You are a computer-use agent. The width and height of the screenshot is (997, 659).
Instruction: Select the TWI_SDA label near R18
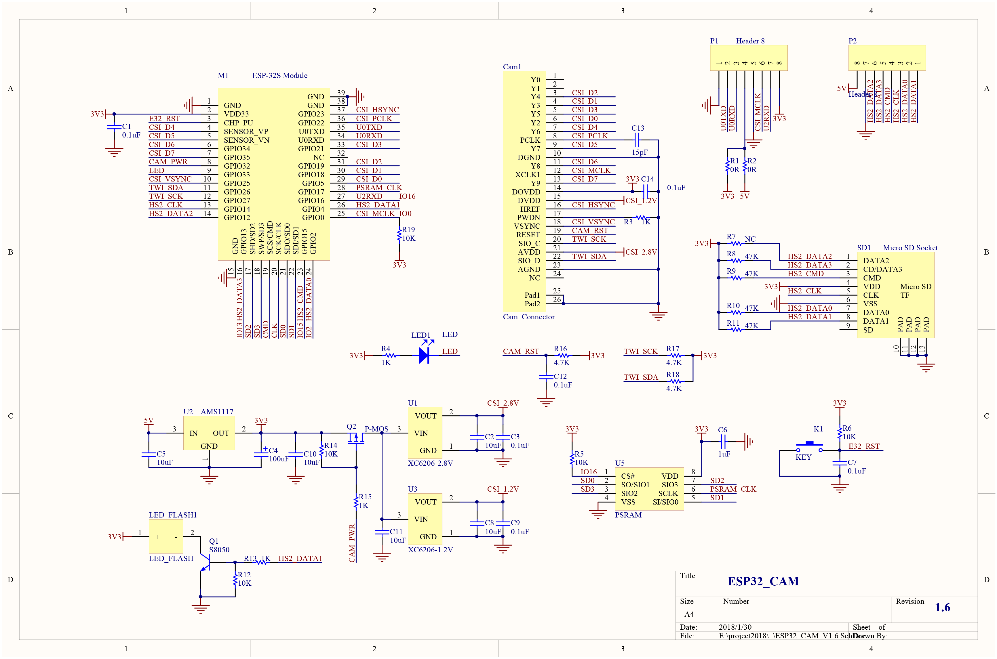[x=641, y=377]
